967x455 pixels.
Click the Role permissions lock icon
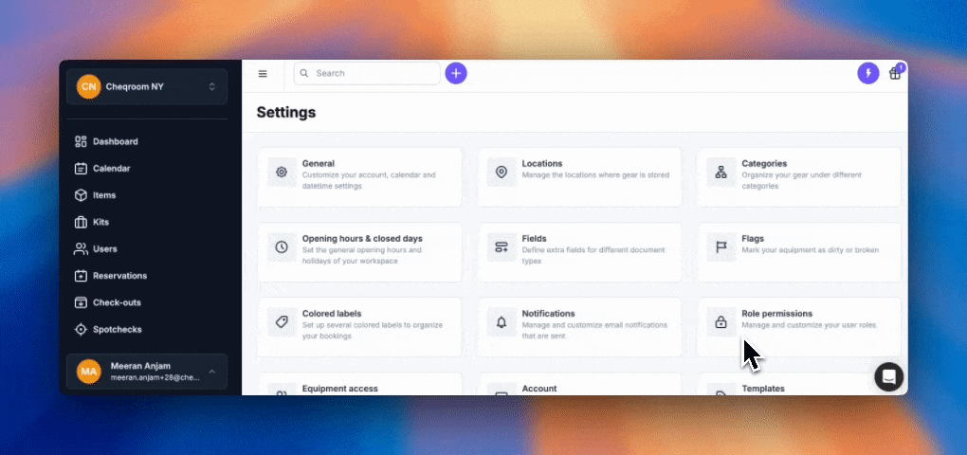tap(721, 322)
